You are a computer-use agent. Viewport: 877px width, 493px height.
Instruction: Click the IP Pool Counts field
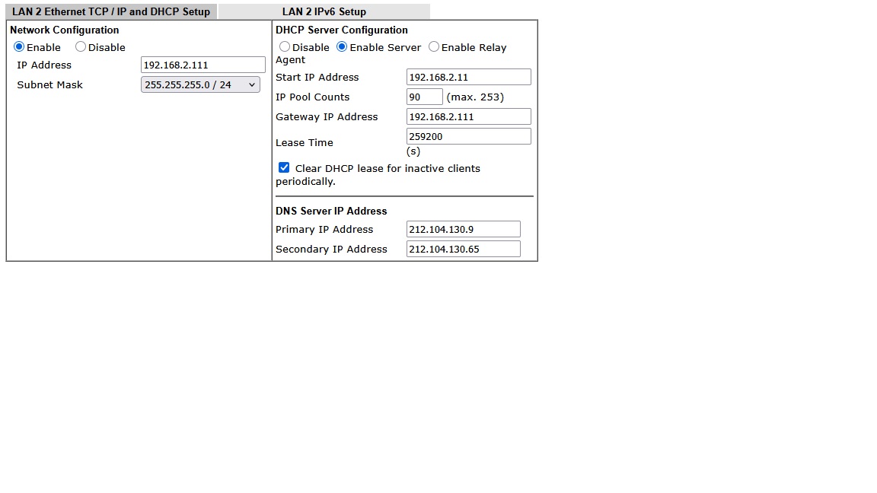coord(424,97)
